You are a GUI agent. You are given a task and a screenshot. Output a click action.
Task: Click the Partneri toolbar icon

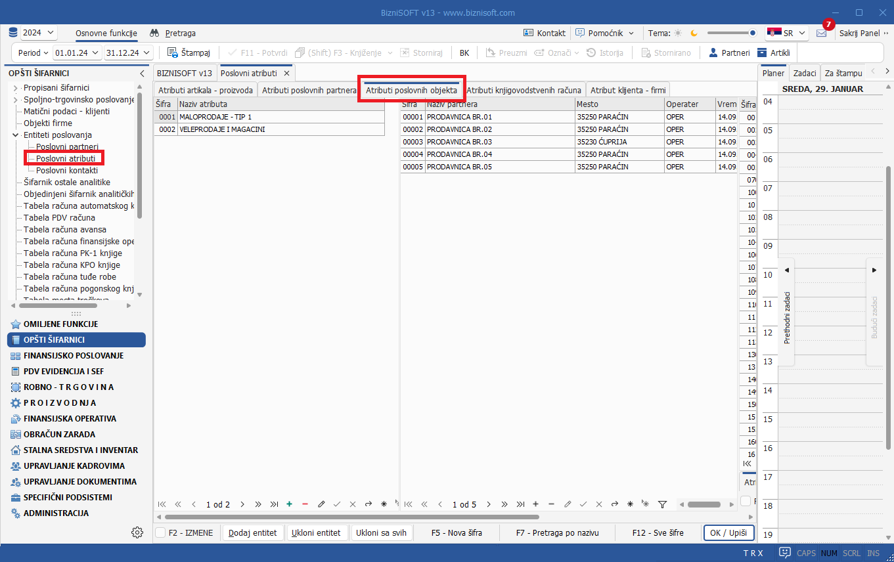coord(713,53)
